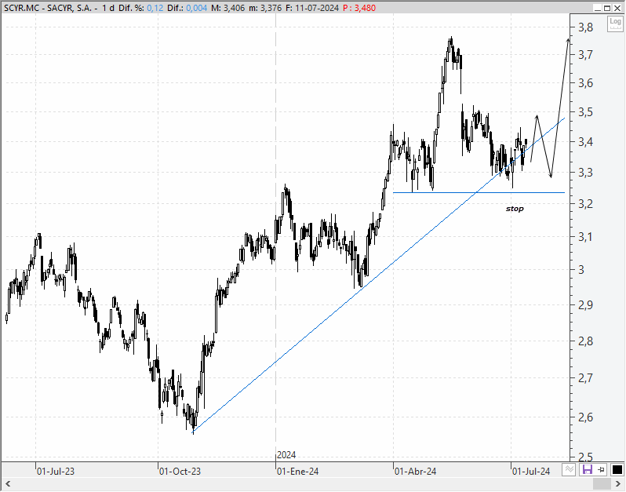Click the '2024' year marker label
Screen dimensions: 626x492
point(286,455)
